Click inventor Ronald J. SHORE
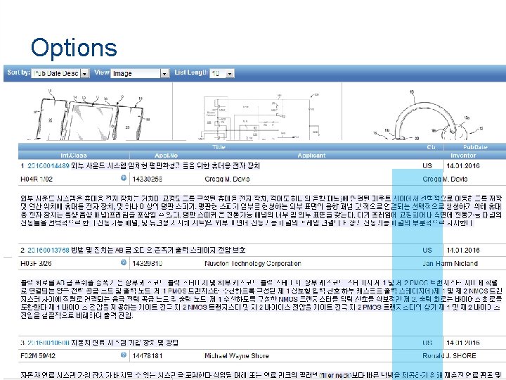 click(449, 356)
